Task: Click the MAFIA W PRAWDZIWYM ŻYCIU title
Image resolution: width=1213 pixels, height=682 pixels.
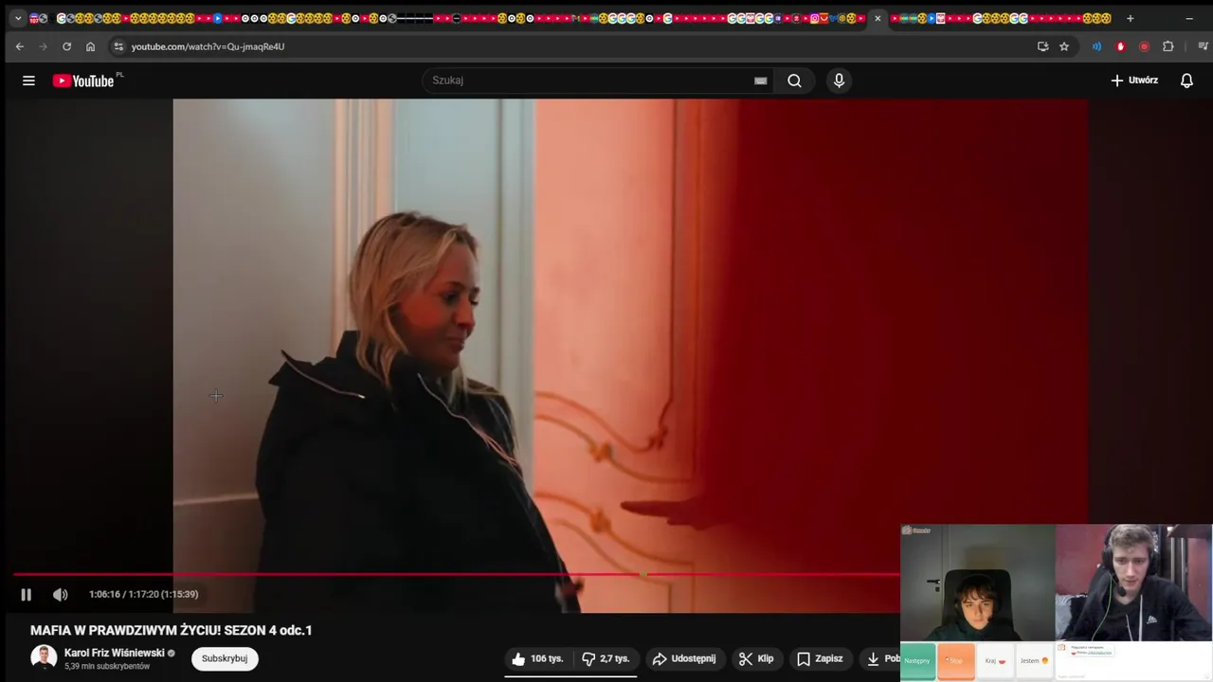Action: click(x=171, y=630)
